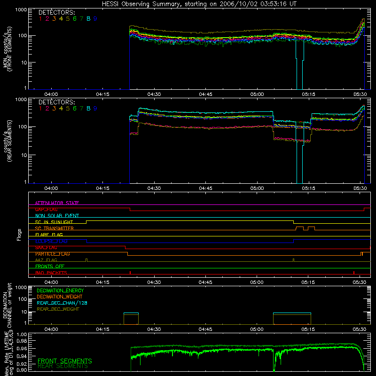Click the 'FRONTS_OFF' flag label
This screenshot has height=376, width=376.
coord(50,266)
